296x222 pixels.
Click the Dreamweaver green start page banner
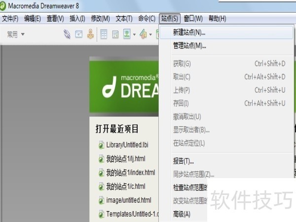click(124, 87)
